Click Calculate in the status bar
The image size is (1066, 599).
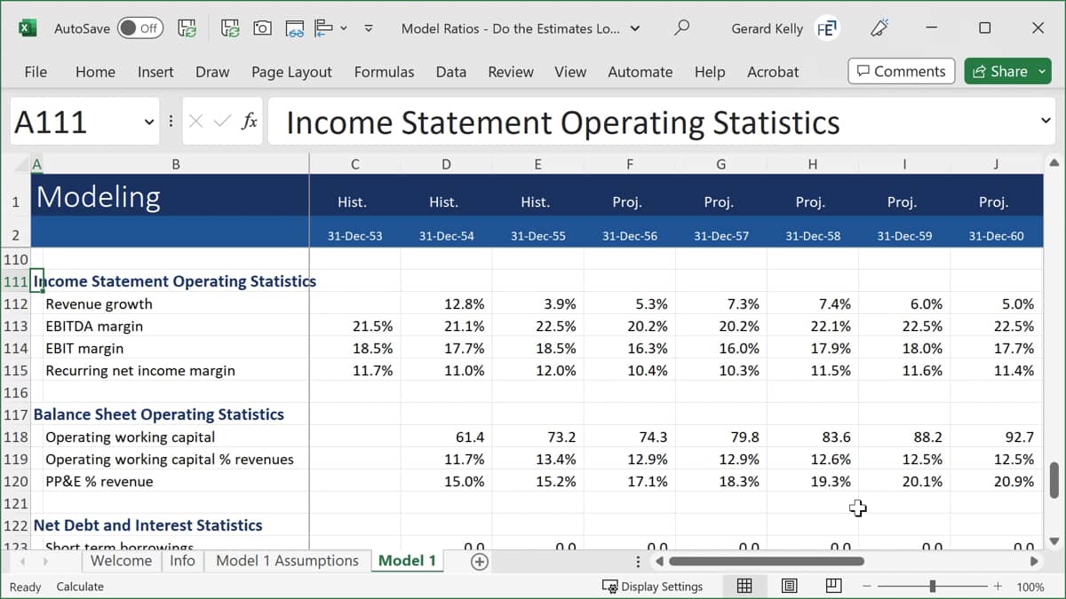(80, 587)
